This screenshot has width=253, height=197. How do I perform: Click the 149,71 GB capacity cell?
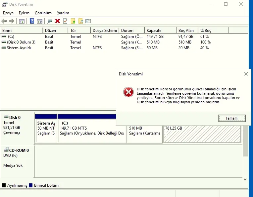(155, 37)
